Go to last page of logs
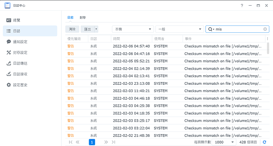Image resolution: width=273 pixels, height=146 pixels. coord(113,142)
